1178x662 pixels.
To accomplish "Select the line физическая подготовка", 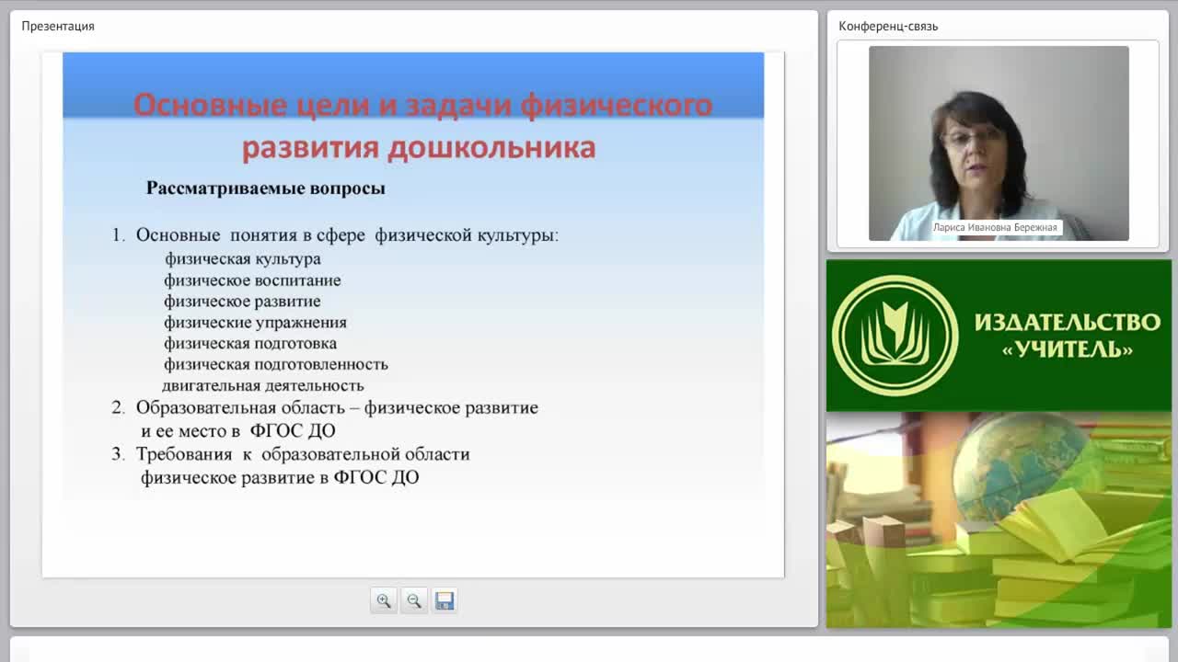I will click(x=250, y=344).
